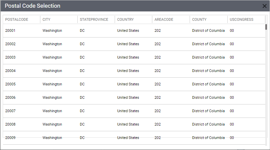
Task: Click District of Columbia in the 20005 row
Action: [208, 84]
